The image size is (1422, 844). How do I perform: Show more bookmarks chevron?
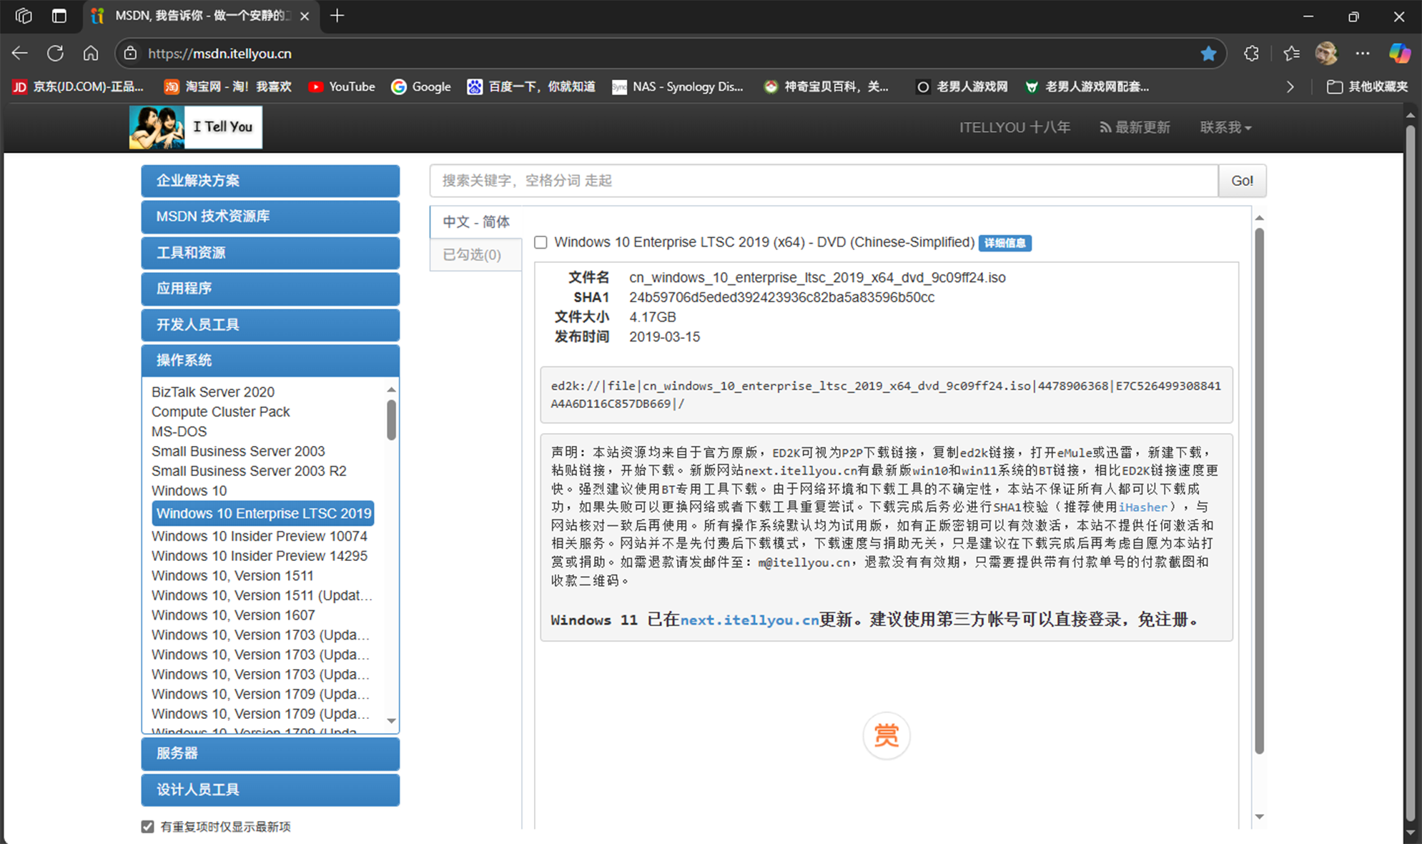point(1290,86)
